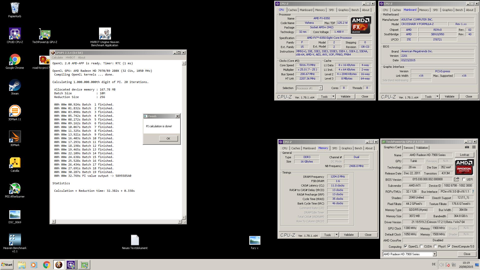Click the Lookup button in GPU-Z
Screen dimensions: 480x270
click(464, 155)
